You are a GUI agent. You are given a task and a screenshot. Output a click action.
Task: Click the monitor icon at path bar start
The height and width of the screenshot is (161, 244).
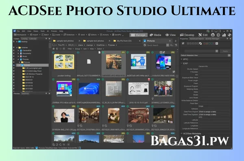pos(54,45)
